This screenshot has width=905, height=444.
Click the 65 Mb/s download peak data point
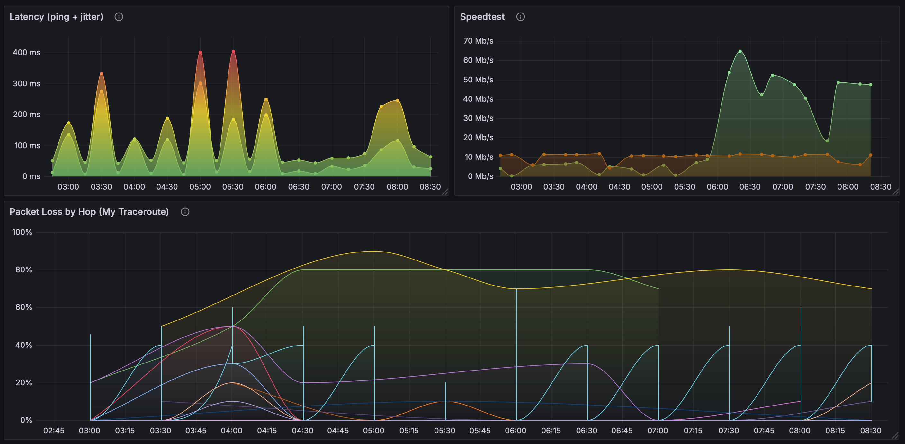[x=740, y=51]
